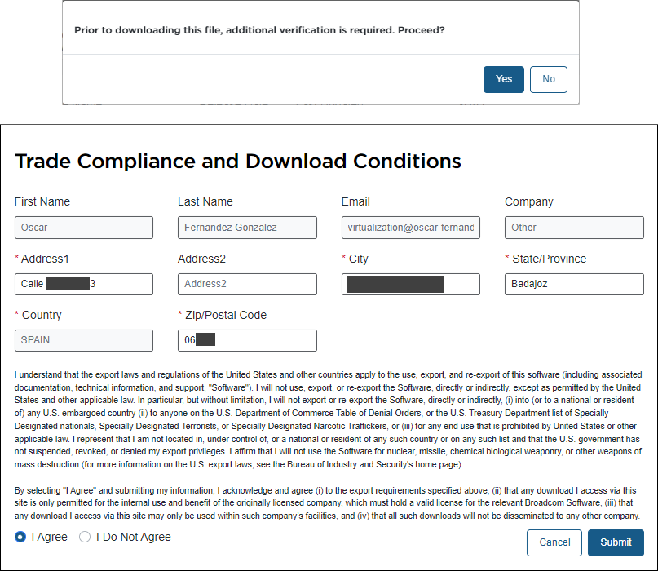Click the export laws paragraph text
The height and width of the screenshot is (571, 658).
(x=326, y=420)
